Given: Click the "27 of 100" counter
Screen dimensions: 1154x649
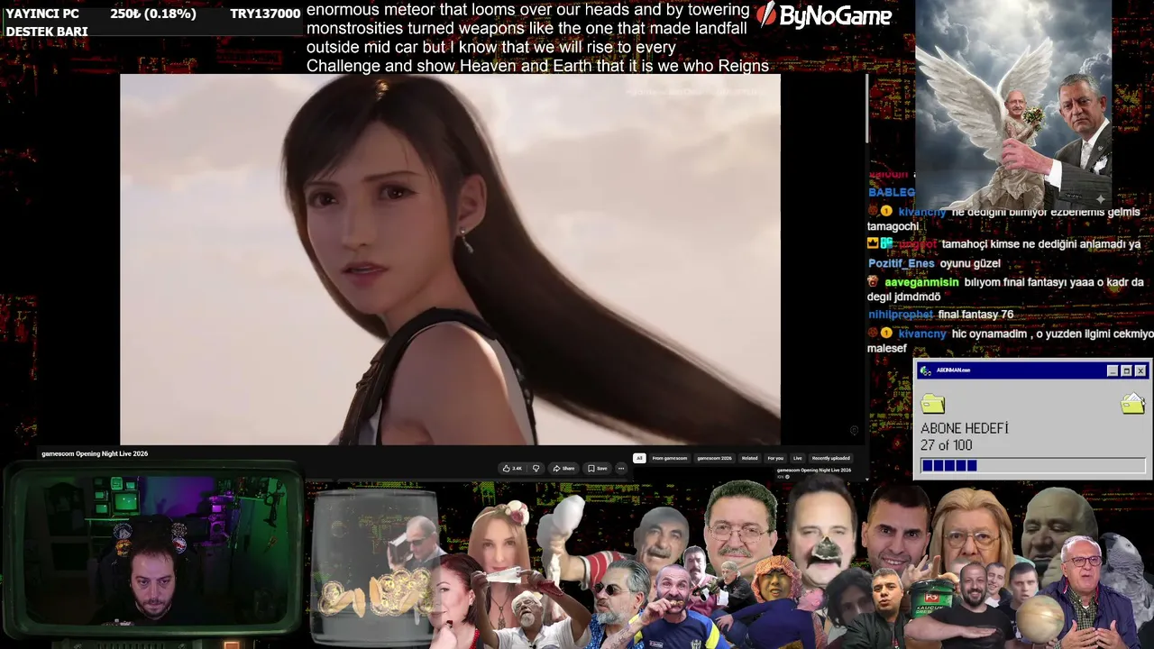Looking at the screenshot, I should [x=946, y=445].
